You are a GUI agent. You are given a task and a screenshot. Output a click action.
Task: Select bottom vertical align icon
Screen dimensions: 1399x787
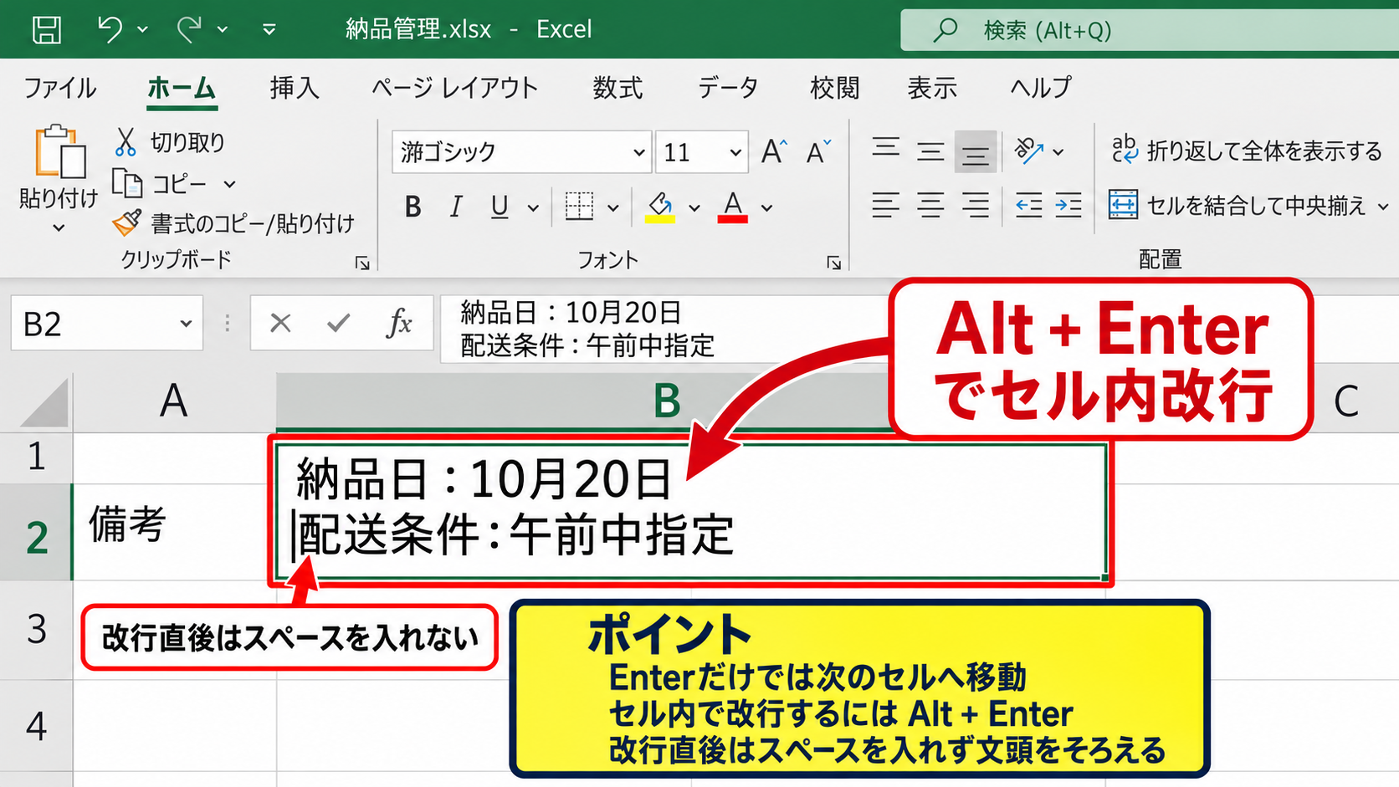coord(975,152)
